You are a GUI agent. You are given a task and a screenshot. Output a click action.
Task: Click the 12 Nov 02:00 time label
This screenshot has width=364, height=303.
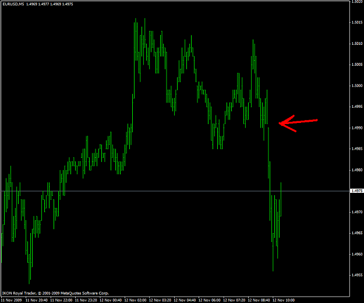pyautogui.click(x=136, y=300)
